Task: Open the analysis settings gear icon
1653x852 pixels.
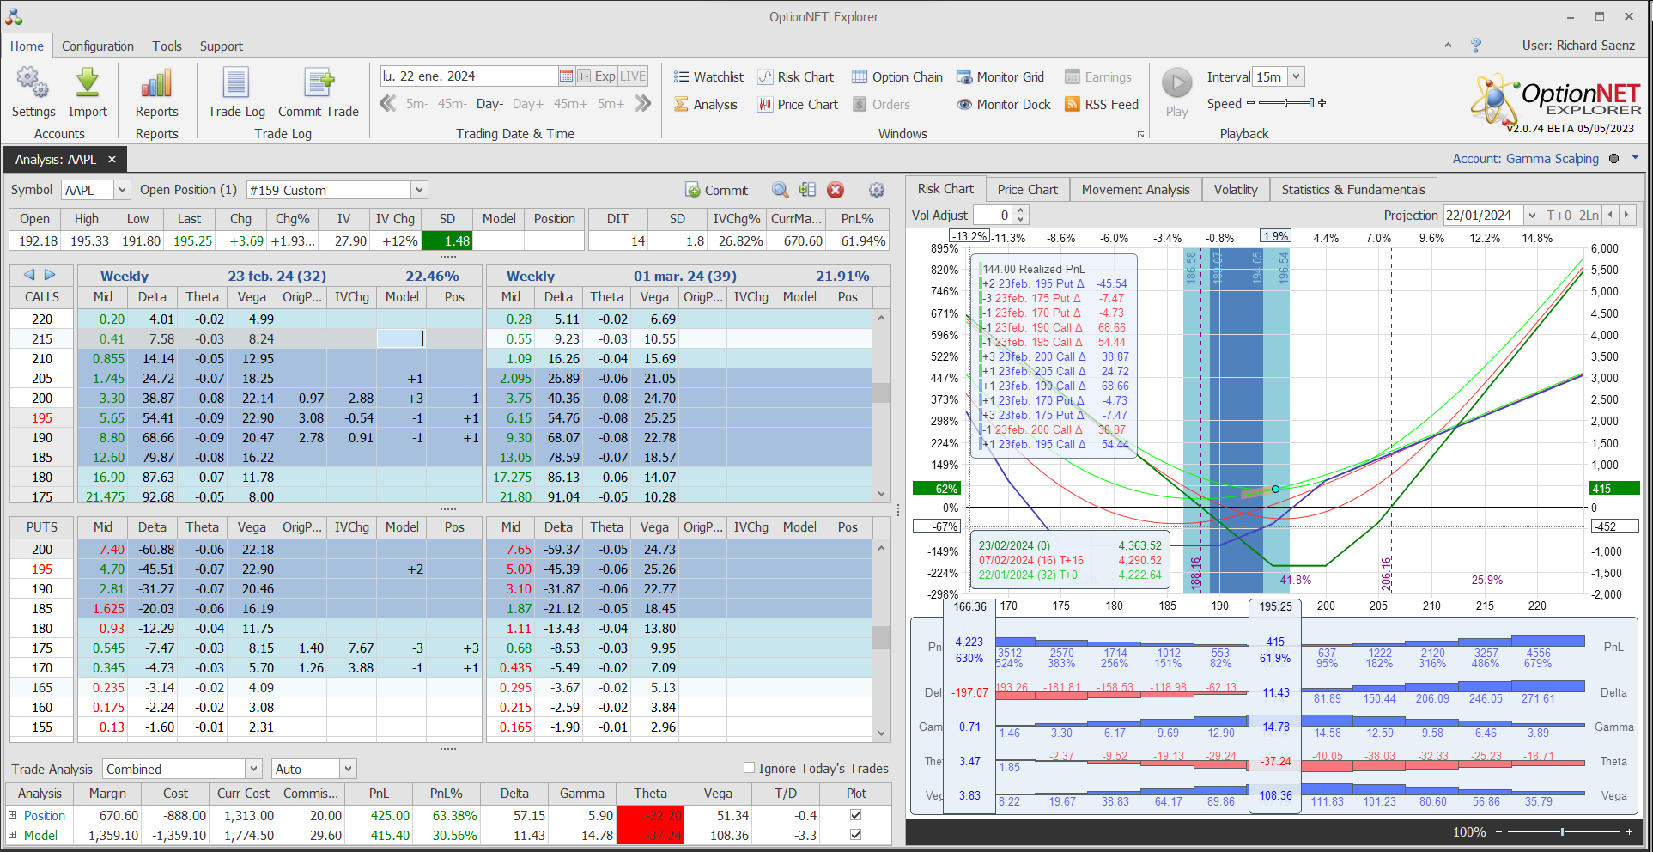Action: click(x=877, y=190)
